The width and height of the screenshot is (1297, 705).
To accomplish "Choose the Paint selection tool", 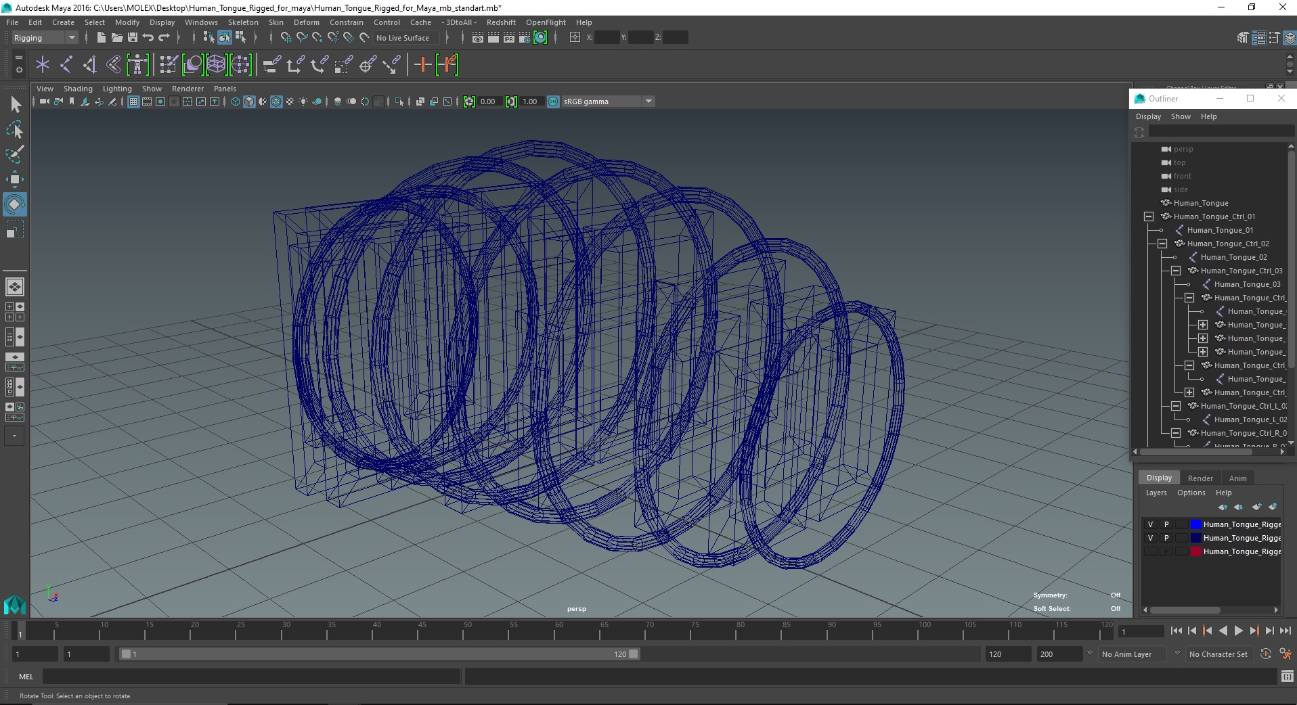I will [x=15, y=154].
